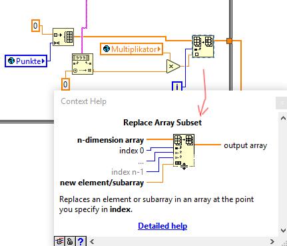Click the Replace Array Subset icon in help

[184, 151]
